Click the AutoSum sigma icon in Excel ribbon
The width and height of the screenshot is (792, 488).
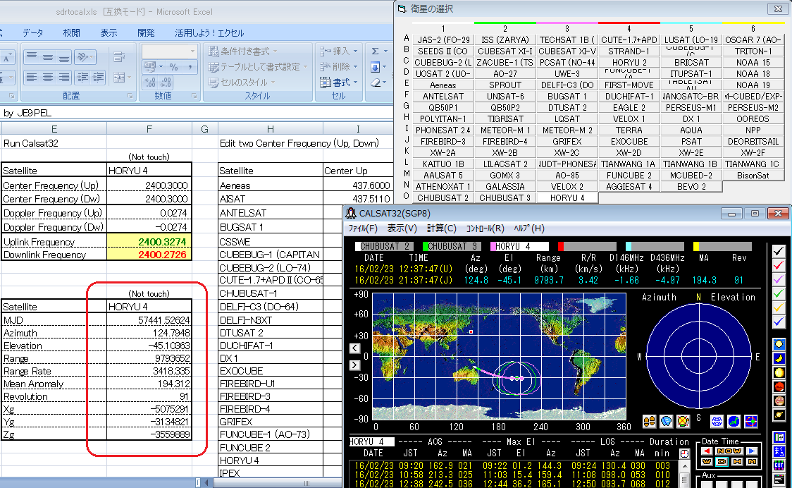375,51
